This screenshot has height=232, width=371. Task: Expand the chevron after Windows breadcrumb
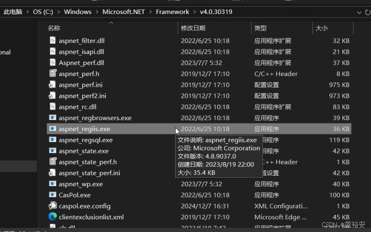pos(97,12)
